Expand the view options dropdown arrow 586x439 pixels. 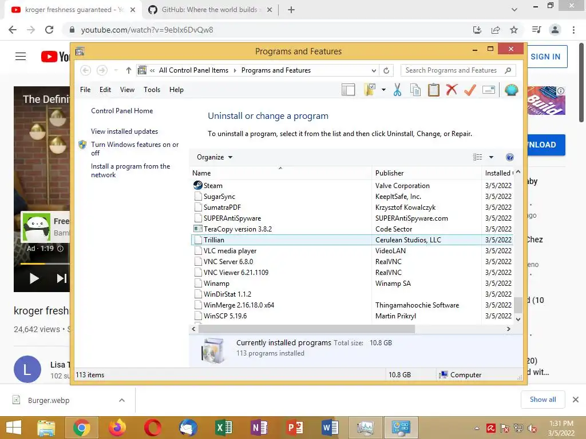pos(491,157)
